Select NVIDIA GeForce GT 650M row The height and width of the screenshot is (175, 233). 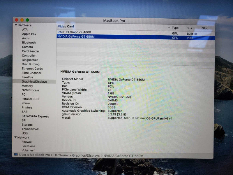(x=136, y=37)
